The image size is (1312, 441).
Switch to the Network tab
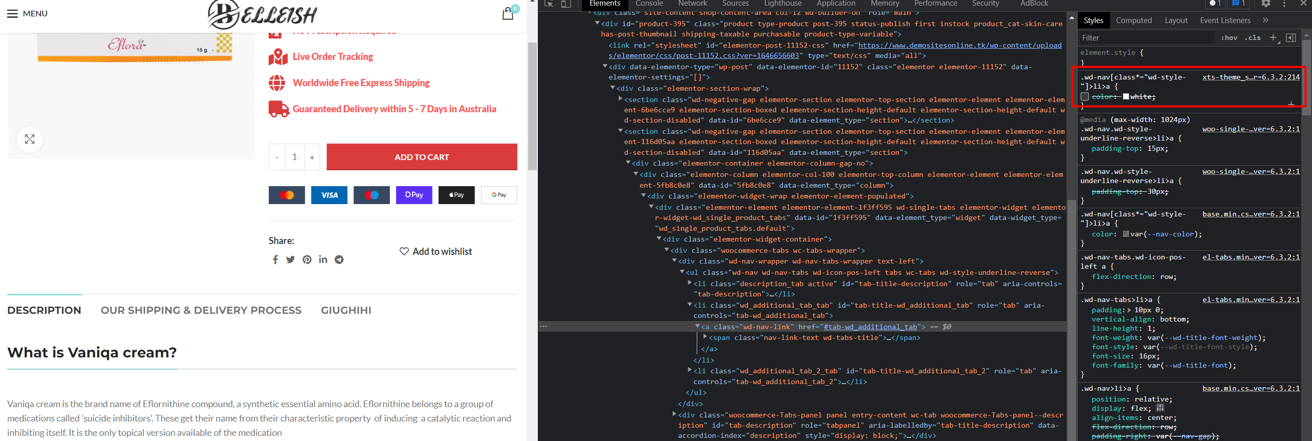click(x=692, y=4)
